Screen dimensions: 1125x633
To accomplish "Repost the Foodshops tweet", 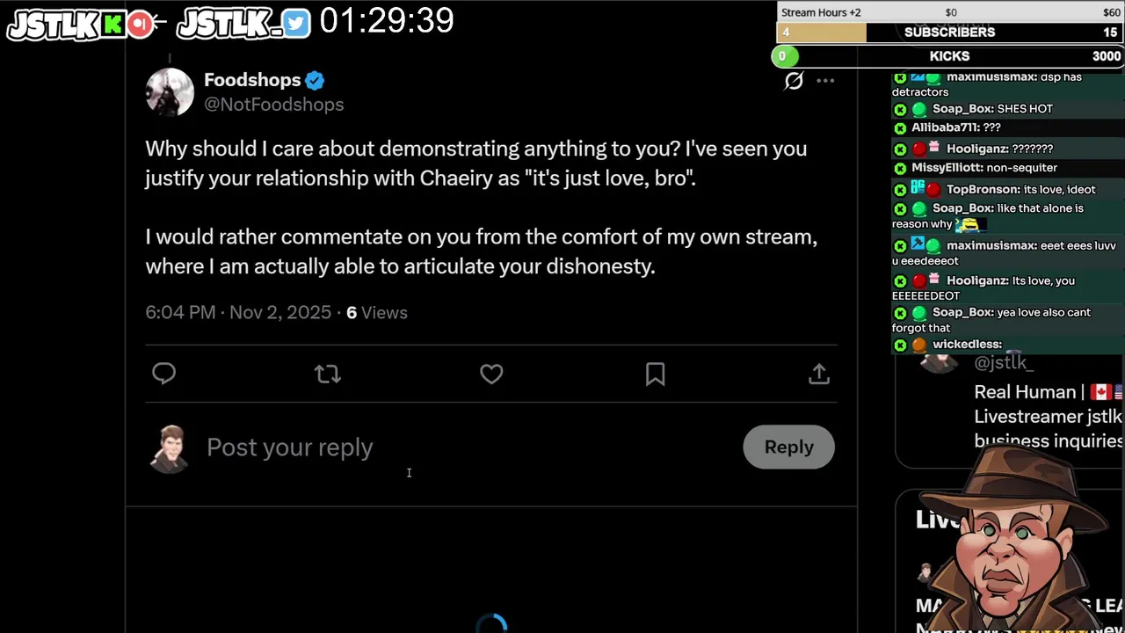I will coord(328,374).
